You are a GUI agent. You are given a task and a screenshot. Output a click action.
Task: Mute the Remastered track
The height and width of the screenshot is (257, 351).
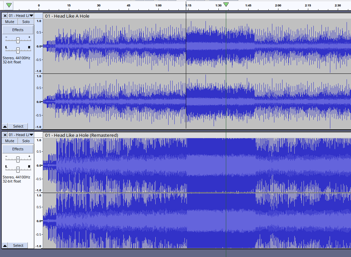point(9,141)
